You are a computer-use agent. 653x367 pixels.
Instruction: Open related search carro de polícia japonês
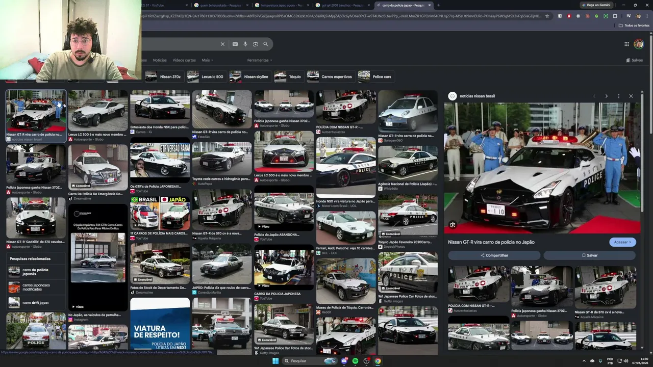(37, 272)
